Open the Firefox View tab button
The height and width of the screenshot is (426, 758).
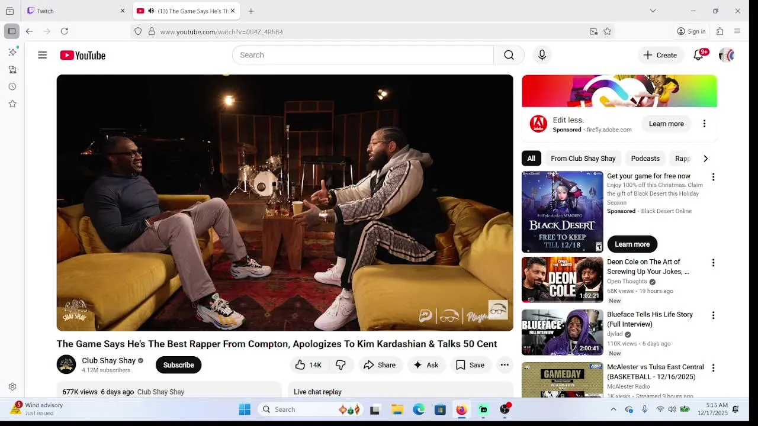pos(9,11)
